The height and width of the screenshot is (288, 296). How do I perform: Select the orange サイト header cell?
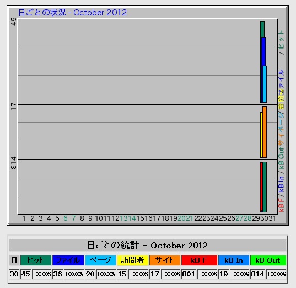point(165,260)
